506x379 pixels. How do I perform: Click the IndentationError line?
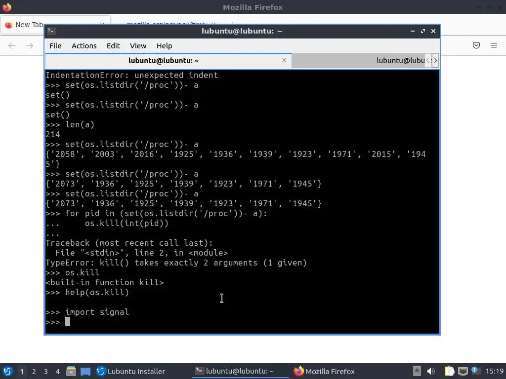131,75
